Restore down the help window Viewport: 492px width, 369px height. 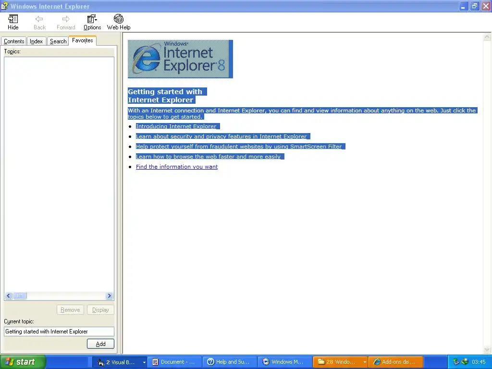click(474, 6)
